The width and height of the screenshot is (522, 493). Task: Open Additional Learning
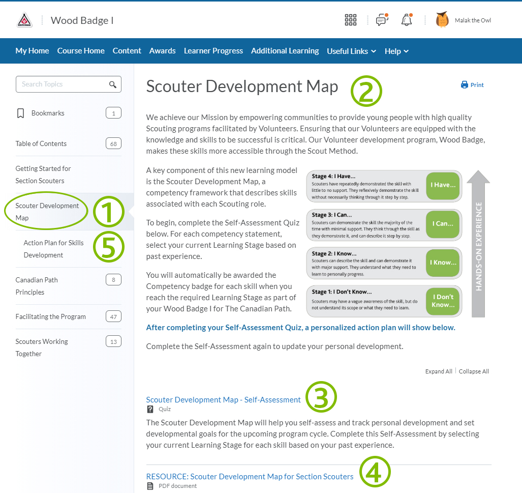pos(285,51)
